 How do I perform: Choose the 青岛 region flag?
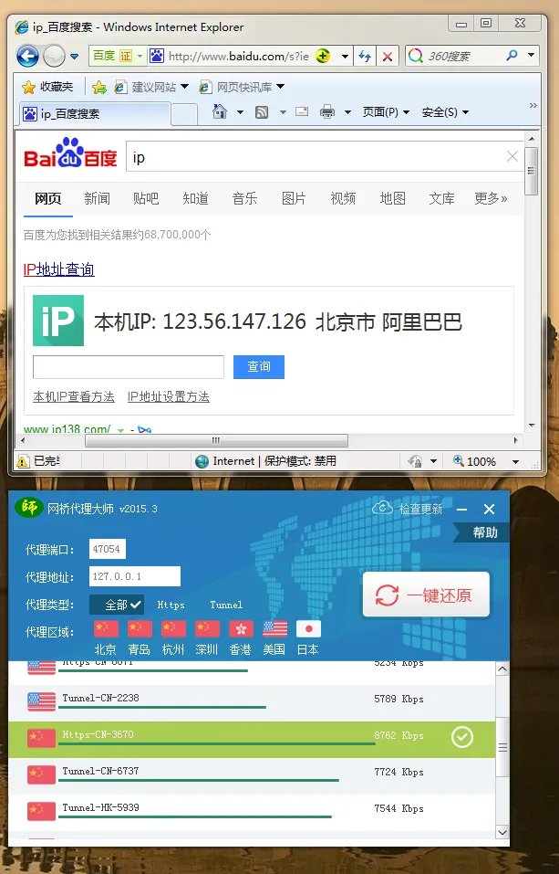point(140,628)
